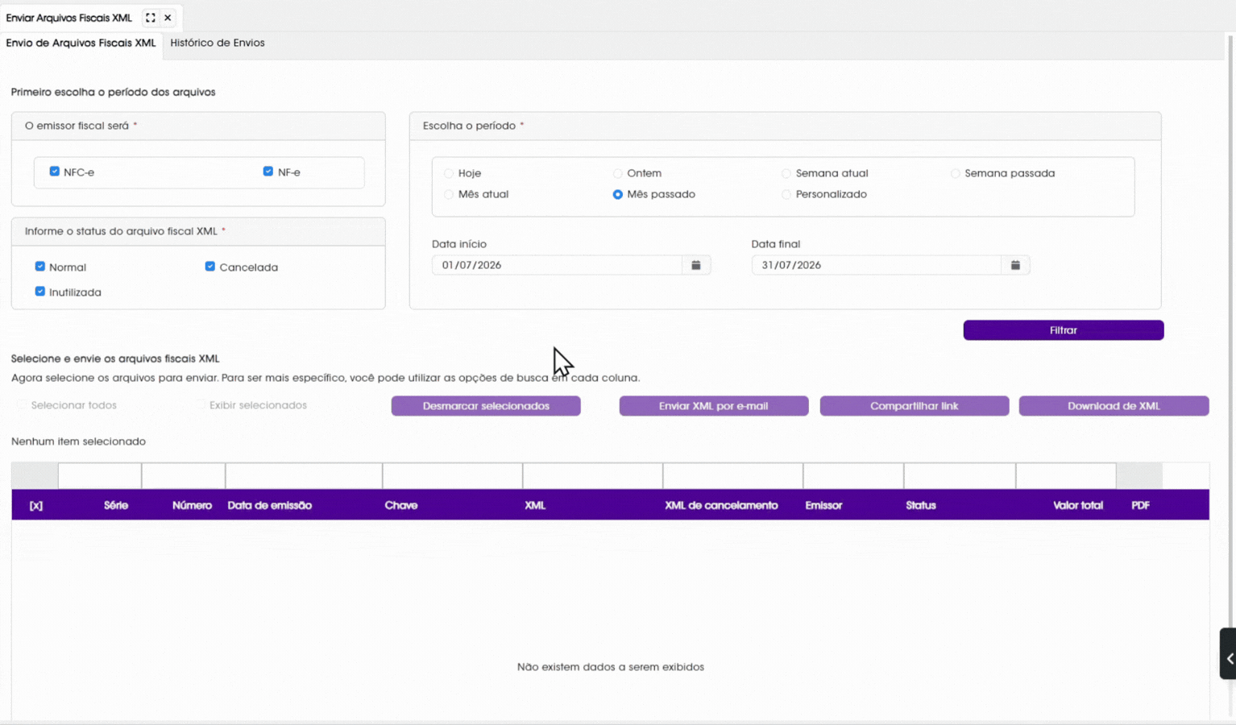Click Desmarcar selecionados button

486,406
